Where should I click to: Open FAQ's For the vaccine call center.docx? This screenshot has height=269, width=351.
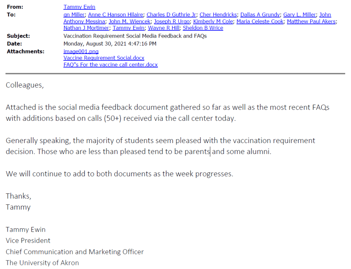(110, 64)
